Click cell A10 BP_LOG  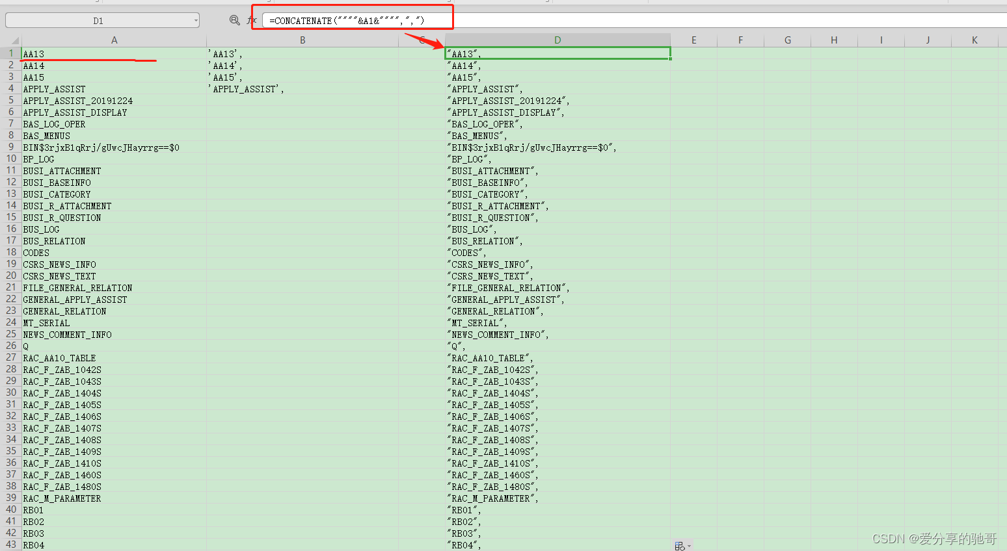click(114, 159)
